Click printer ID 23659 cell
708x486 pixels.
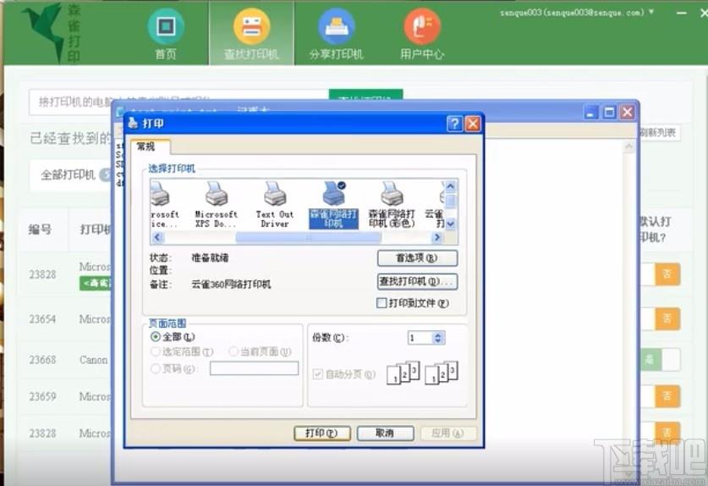click(x=42, y=396)
